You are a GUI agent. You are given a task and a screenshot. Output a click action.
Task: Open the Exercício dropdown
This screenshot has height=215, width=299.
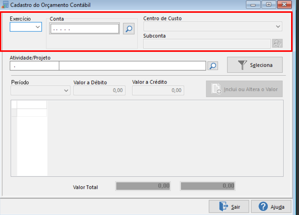point(26,27)
